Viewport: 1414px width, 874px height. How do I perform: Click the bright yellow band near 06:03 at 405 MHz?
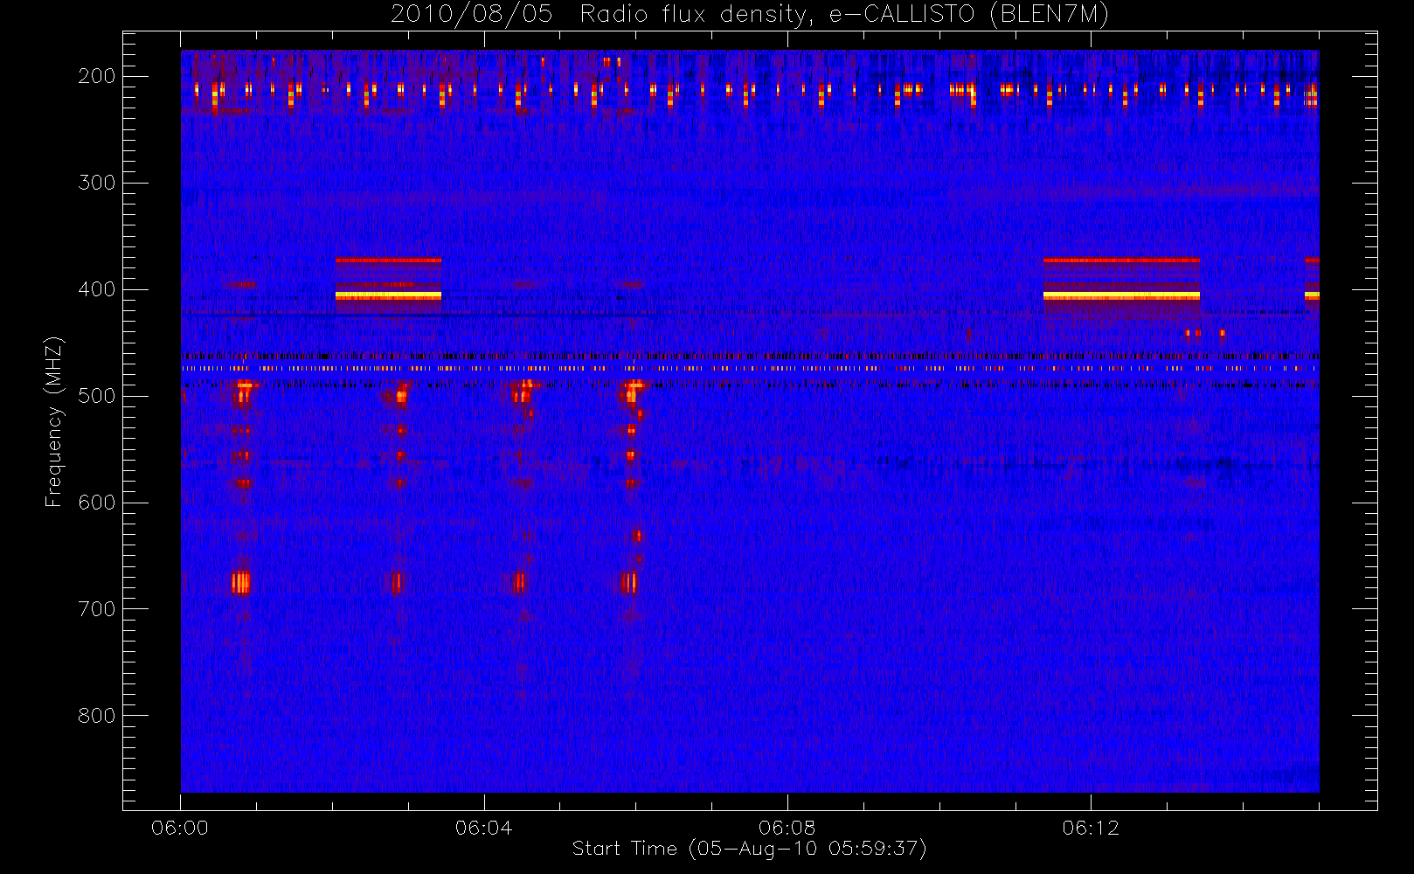click(x=388, y=296)
